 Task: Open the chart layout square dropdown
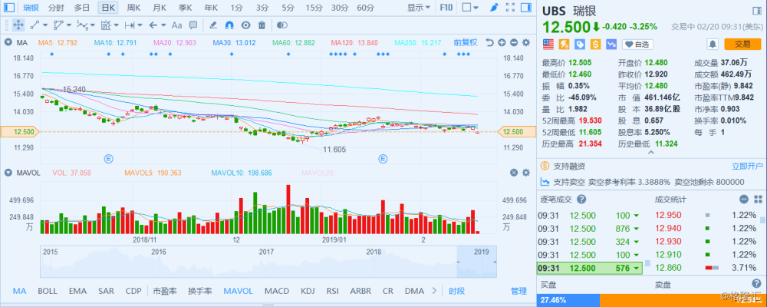pos(471,8)
